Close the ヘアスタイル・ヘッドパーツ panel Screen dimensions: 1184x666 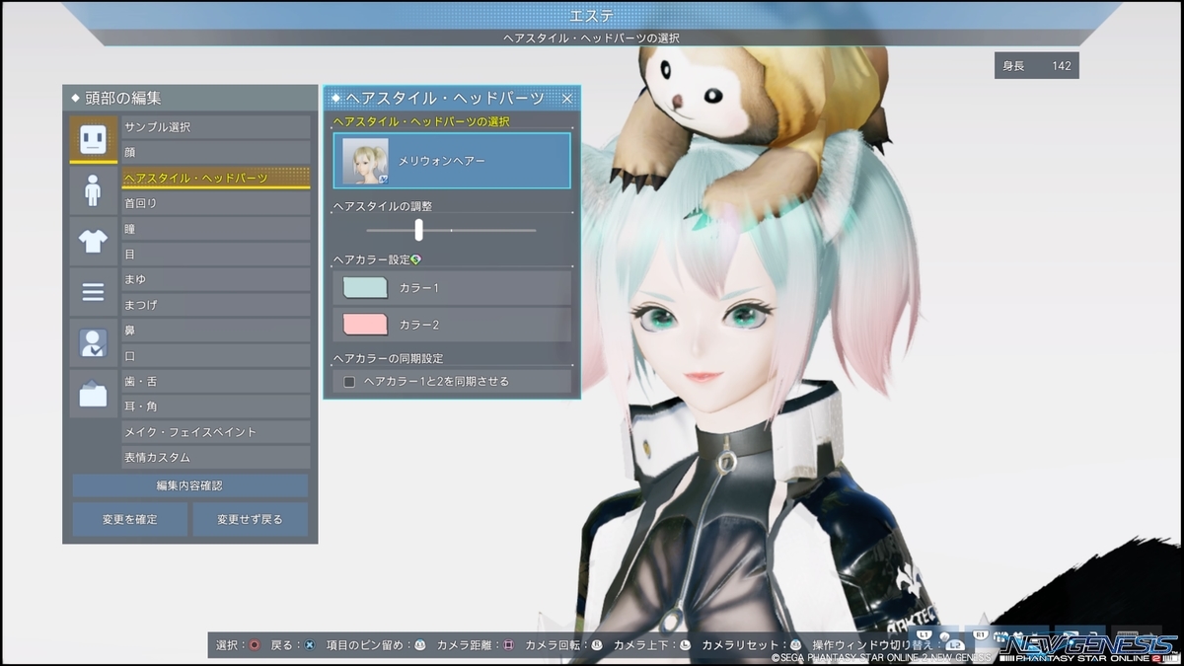(566, 99)
